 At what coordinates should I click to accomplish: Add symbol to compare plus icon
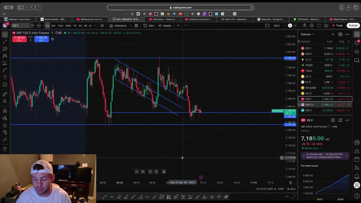[x=39, y=26]
